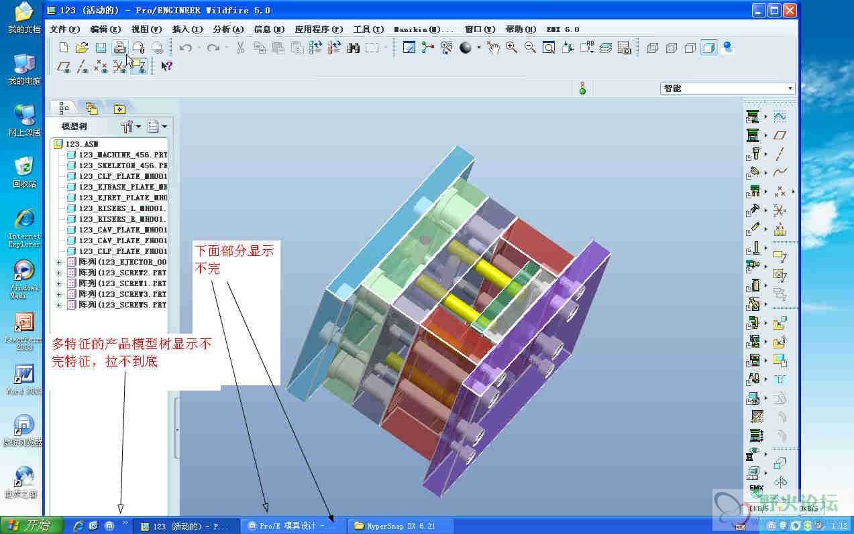
Task: Switch to the Favorites navigator tab
Action: tap(119, 108)
